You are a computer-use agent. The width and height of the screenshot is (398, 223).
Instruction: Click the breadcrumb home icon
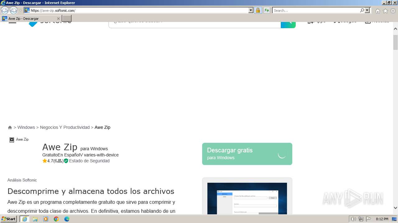10,127
